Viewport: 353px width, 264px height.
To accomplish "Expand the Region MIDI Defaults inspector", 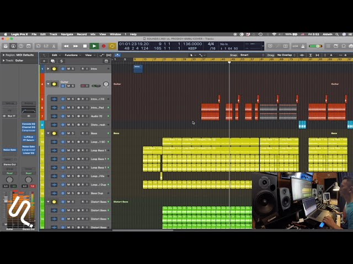I will [x=3, y=55].
